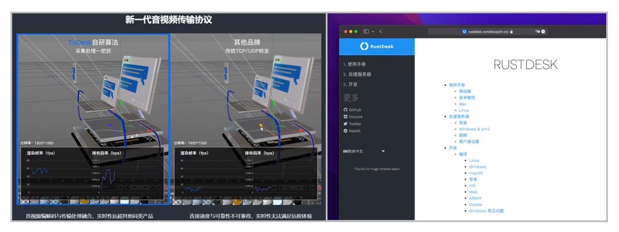Screen dimensions: 619x232
Task: Expand the 简体中文 language dropdown arrow
Action: [x=383, y=151]
